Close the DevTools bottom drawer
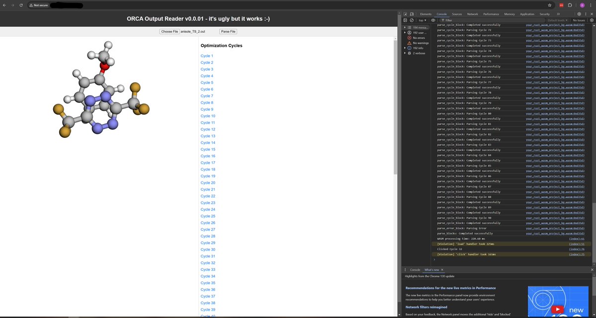Image resolution: width=596 pixels, height=318 pixels. coord(592,269)
